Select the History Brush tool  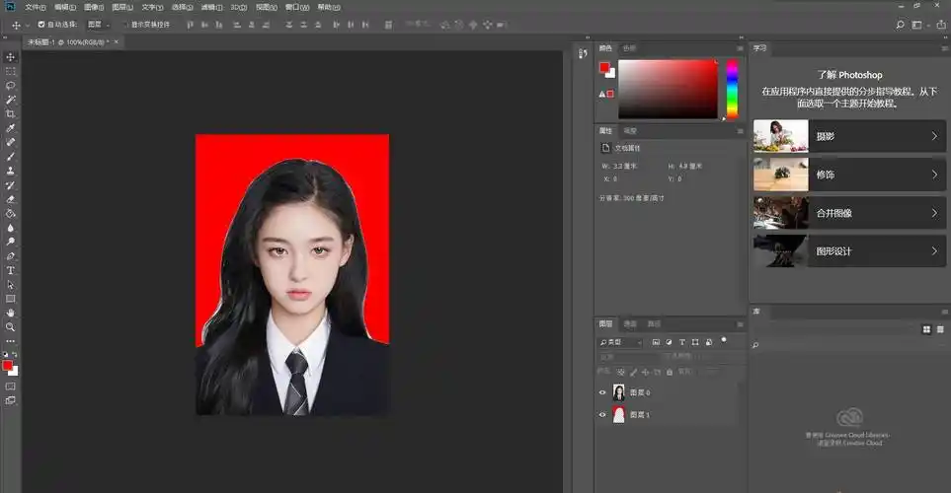[10, 185]
